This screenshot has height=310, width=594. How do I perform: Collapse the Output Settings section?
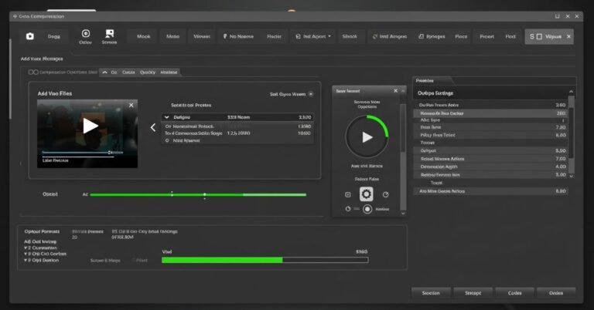(571, 92)
